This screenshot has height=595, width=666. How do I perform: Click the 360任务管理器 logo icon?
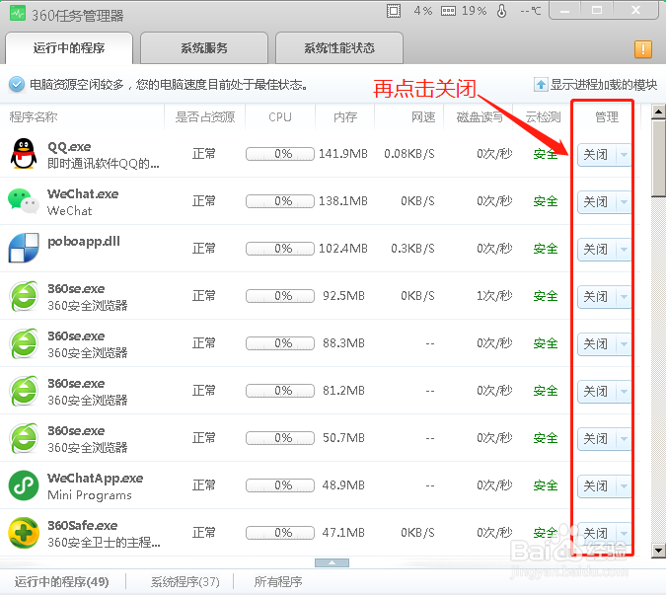click(x=18, y=13)
